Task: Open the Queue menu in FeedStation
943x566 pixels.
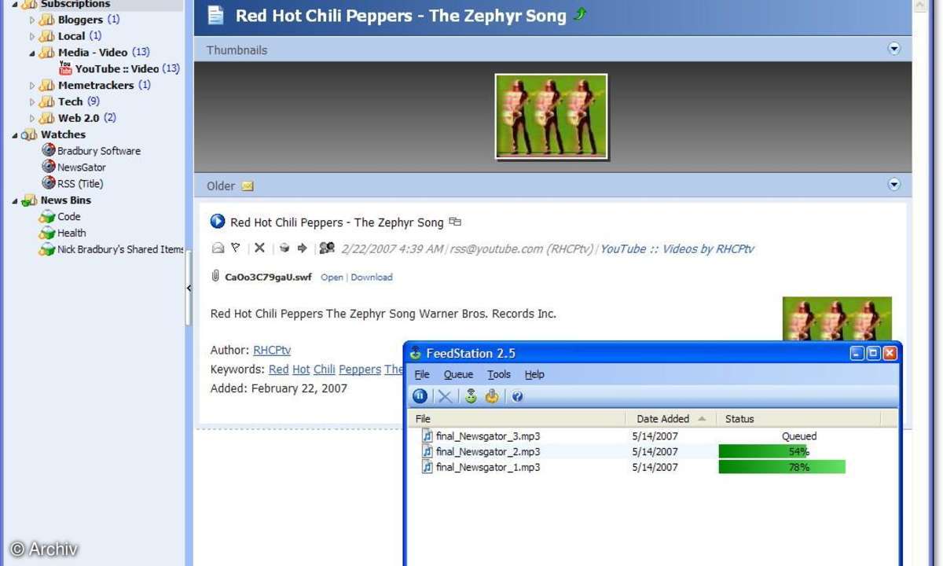Action: [458, 374]
